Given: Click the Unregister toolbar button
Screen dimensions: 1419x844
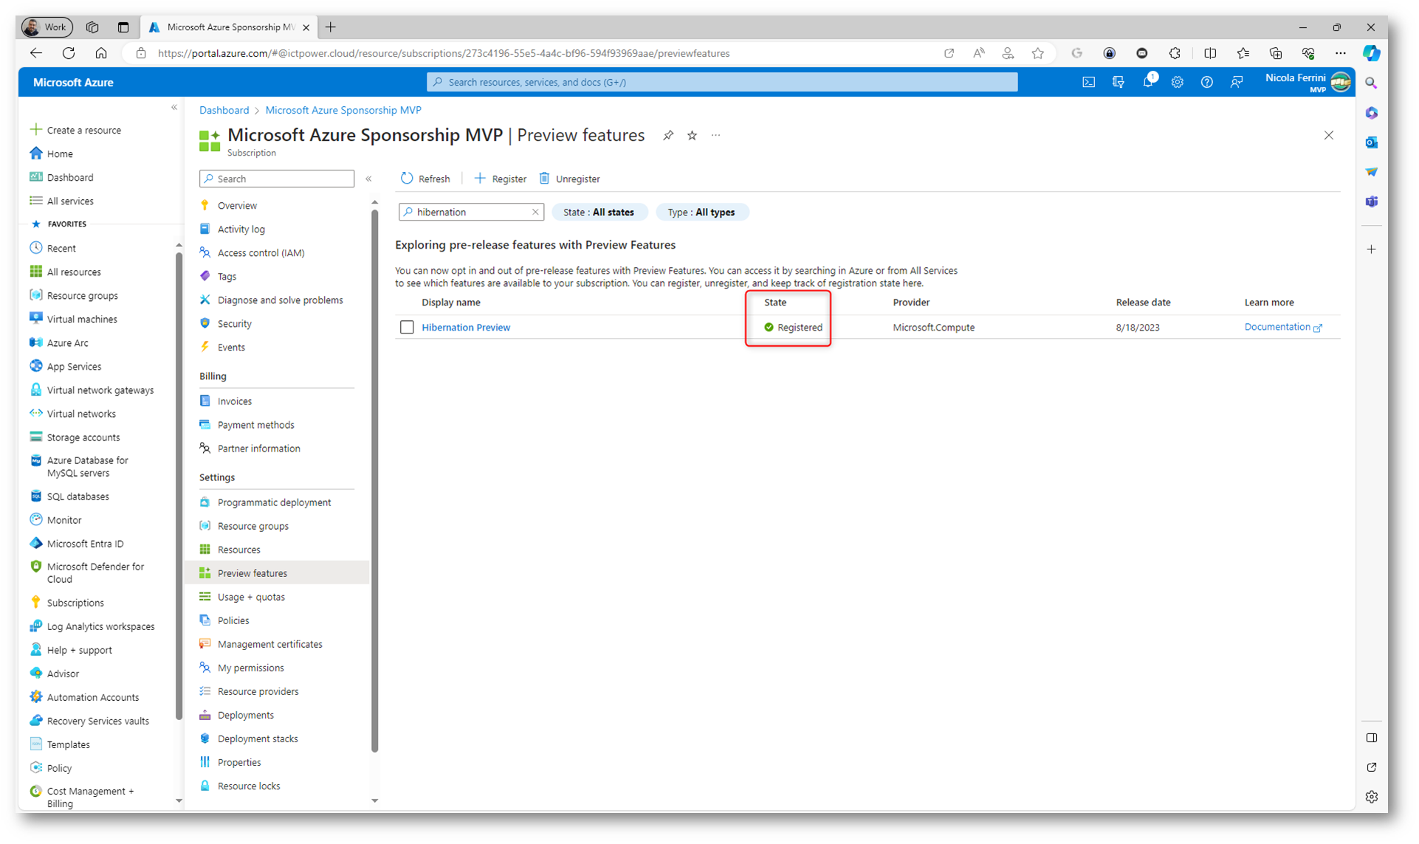Looking at the screenshot, I should click(x=569, y=179).
